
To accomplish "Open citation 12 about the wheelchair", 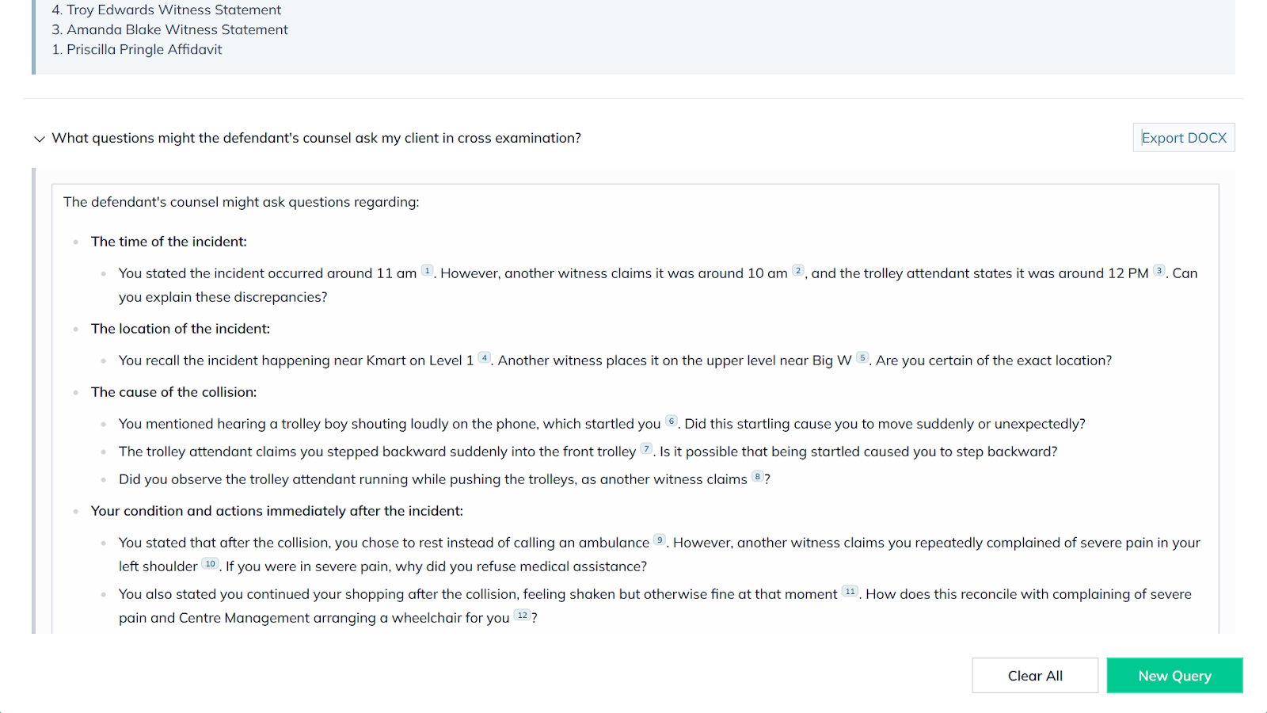I will (522, 616).
